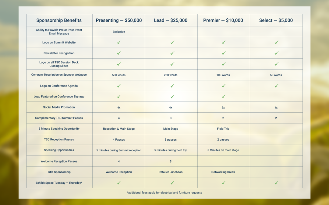This screenshot has width=329, height=205.
Task: Click the 'Sponsorship Benefits' header
Action: [59, 20]
